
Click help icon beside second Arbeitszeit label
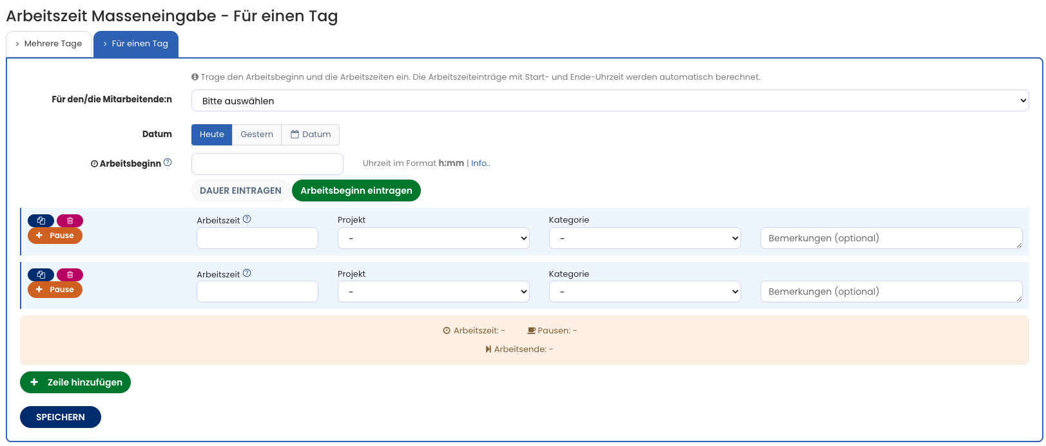pos(247,274)
